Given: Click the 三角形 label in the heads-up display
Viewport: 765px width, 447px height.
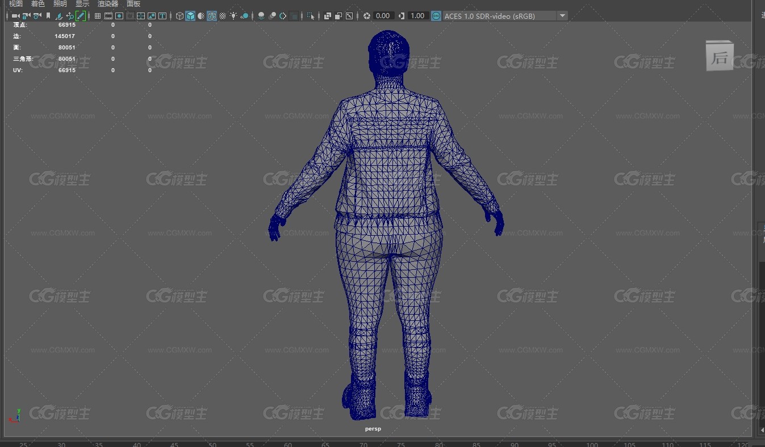Looking at the screenshot, I should click(23, 59).
